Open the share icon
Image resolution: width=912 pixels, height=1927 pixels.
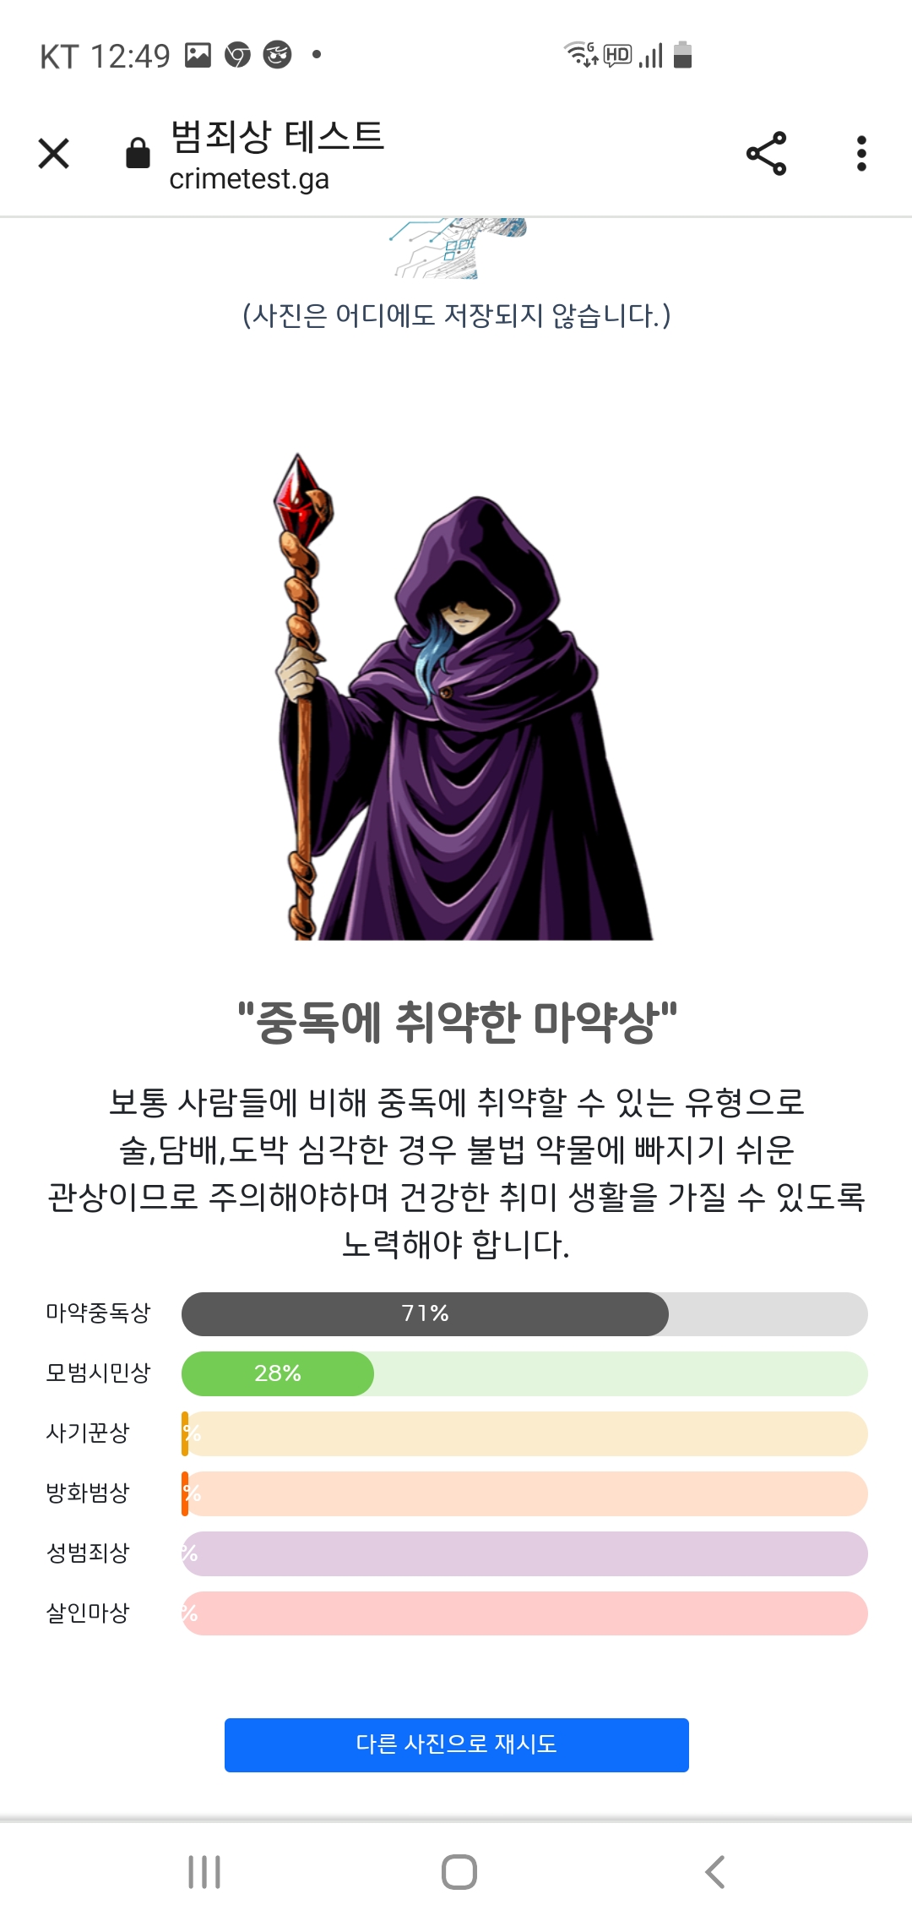click(766, 154)
